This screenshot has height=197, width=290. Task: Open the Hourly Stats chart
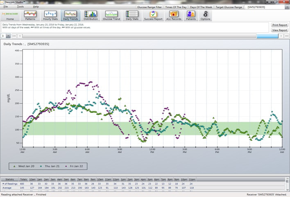(50, 16)
